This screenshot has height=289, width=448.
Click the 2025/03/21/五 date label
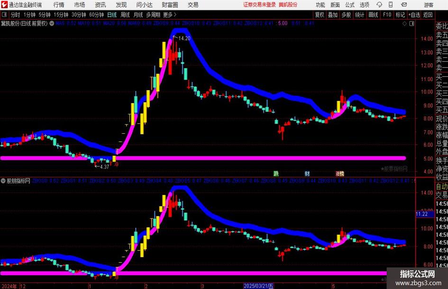(258, 286)
